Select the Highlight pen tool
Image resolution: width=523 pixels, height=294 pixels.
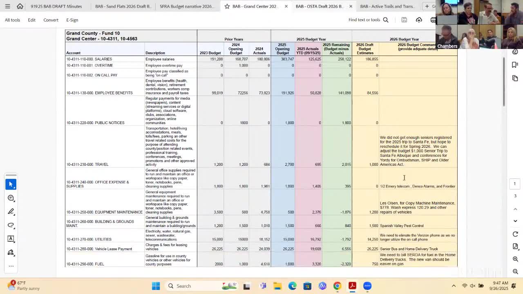click(x=11, y=212)
